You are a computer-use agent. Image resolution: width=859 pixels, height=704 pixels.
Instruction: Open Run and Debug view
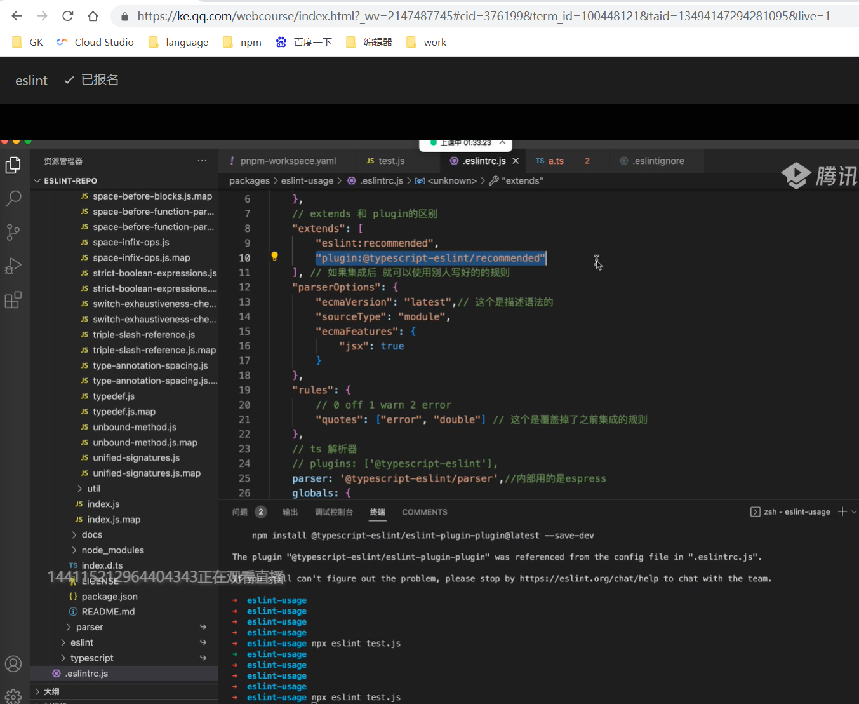pos(13,266)
